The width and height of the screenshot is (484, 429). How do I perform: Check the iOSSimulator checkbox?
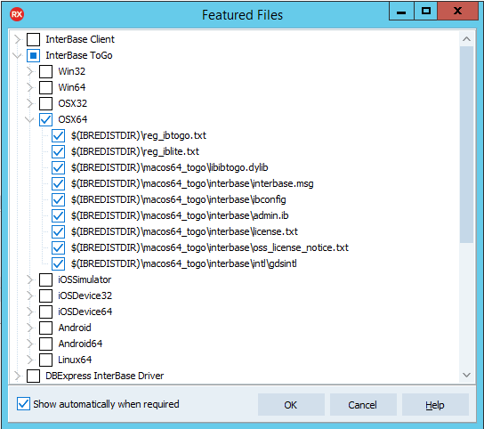45,279
